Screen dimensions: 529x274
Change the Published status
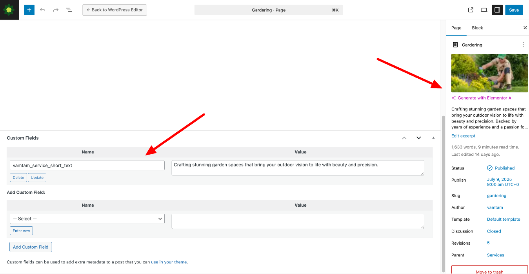pyautogui.click(x=501, y=168)
